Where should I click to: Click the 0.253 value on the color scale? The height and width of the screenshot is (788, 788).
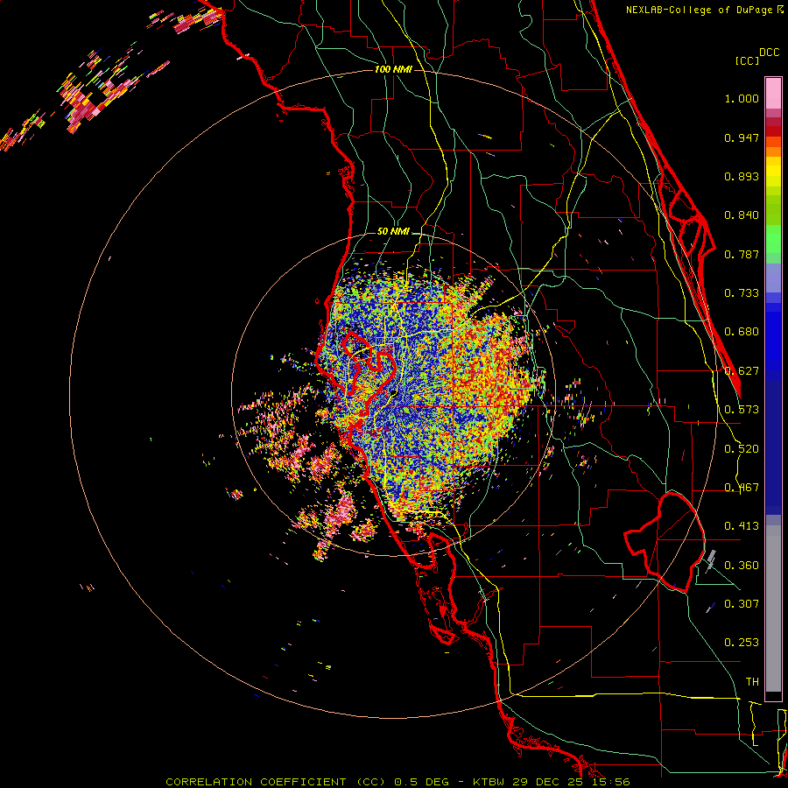click(742, 643)
